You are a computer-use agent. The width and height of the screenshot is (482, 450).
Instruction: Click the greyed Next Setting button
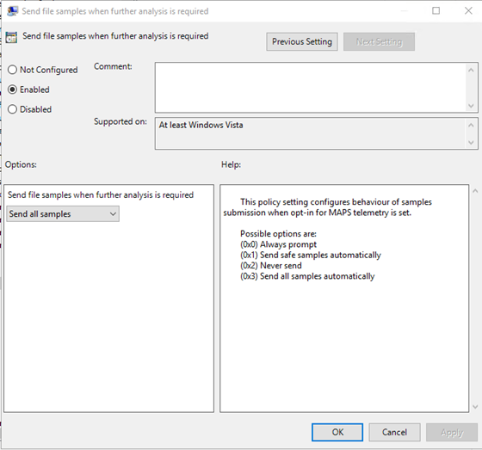point(379,41)
